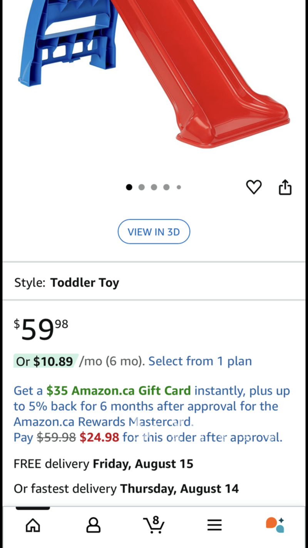The image size is (308, 548).
Task: Add item to wish list with heart icon
Action: coord(254,187)
